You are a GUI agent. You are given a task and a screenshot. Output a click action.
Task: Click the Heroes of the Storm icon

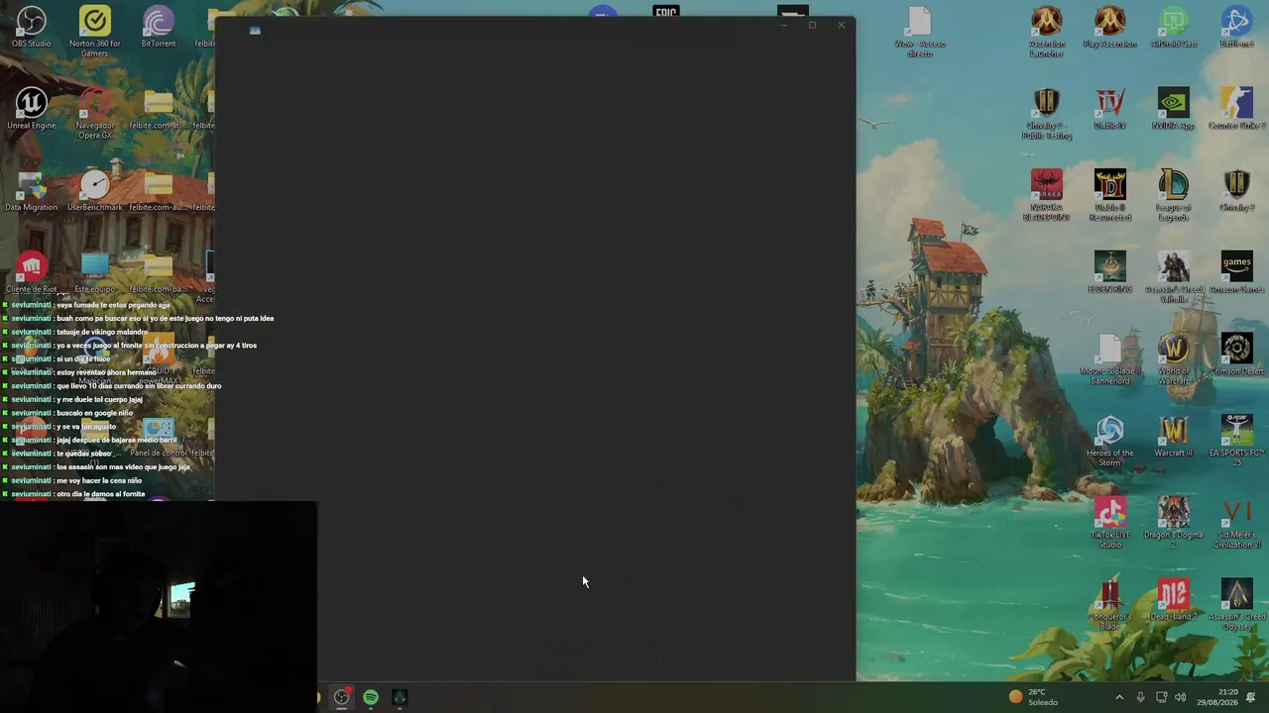click(x=1110, y=441)
